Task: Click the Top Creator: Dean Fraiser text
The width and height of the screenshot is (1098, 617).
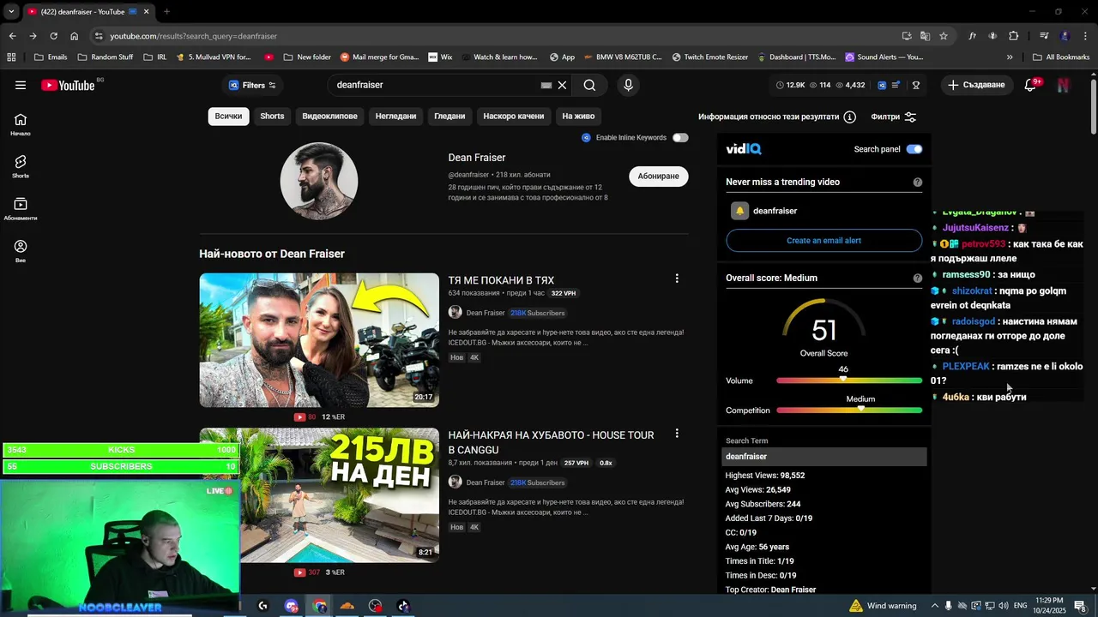Action: pos(770,590)
